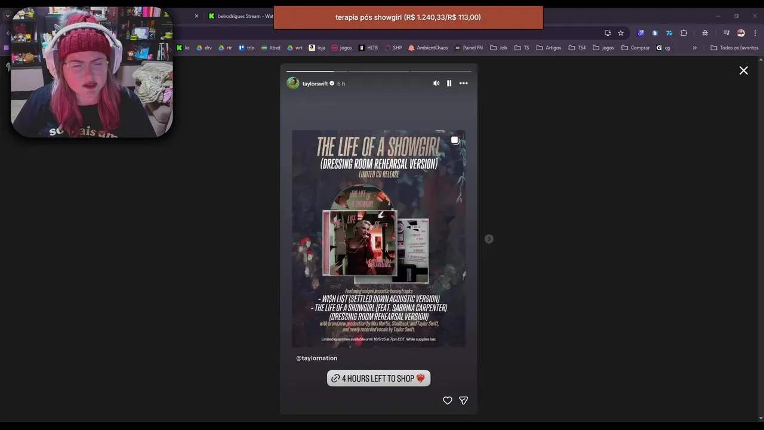Switch to belrodrigues Stream browser tab
764x430 pixels.
click(242, 16)
